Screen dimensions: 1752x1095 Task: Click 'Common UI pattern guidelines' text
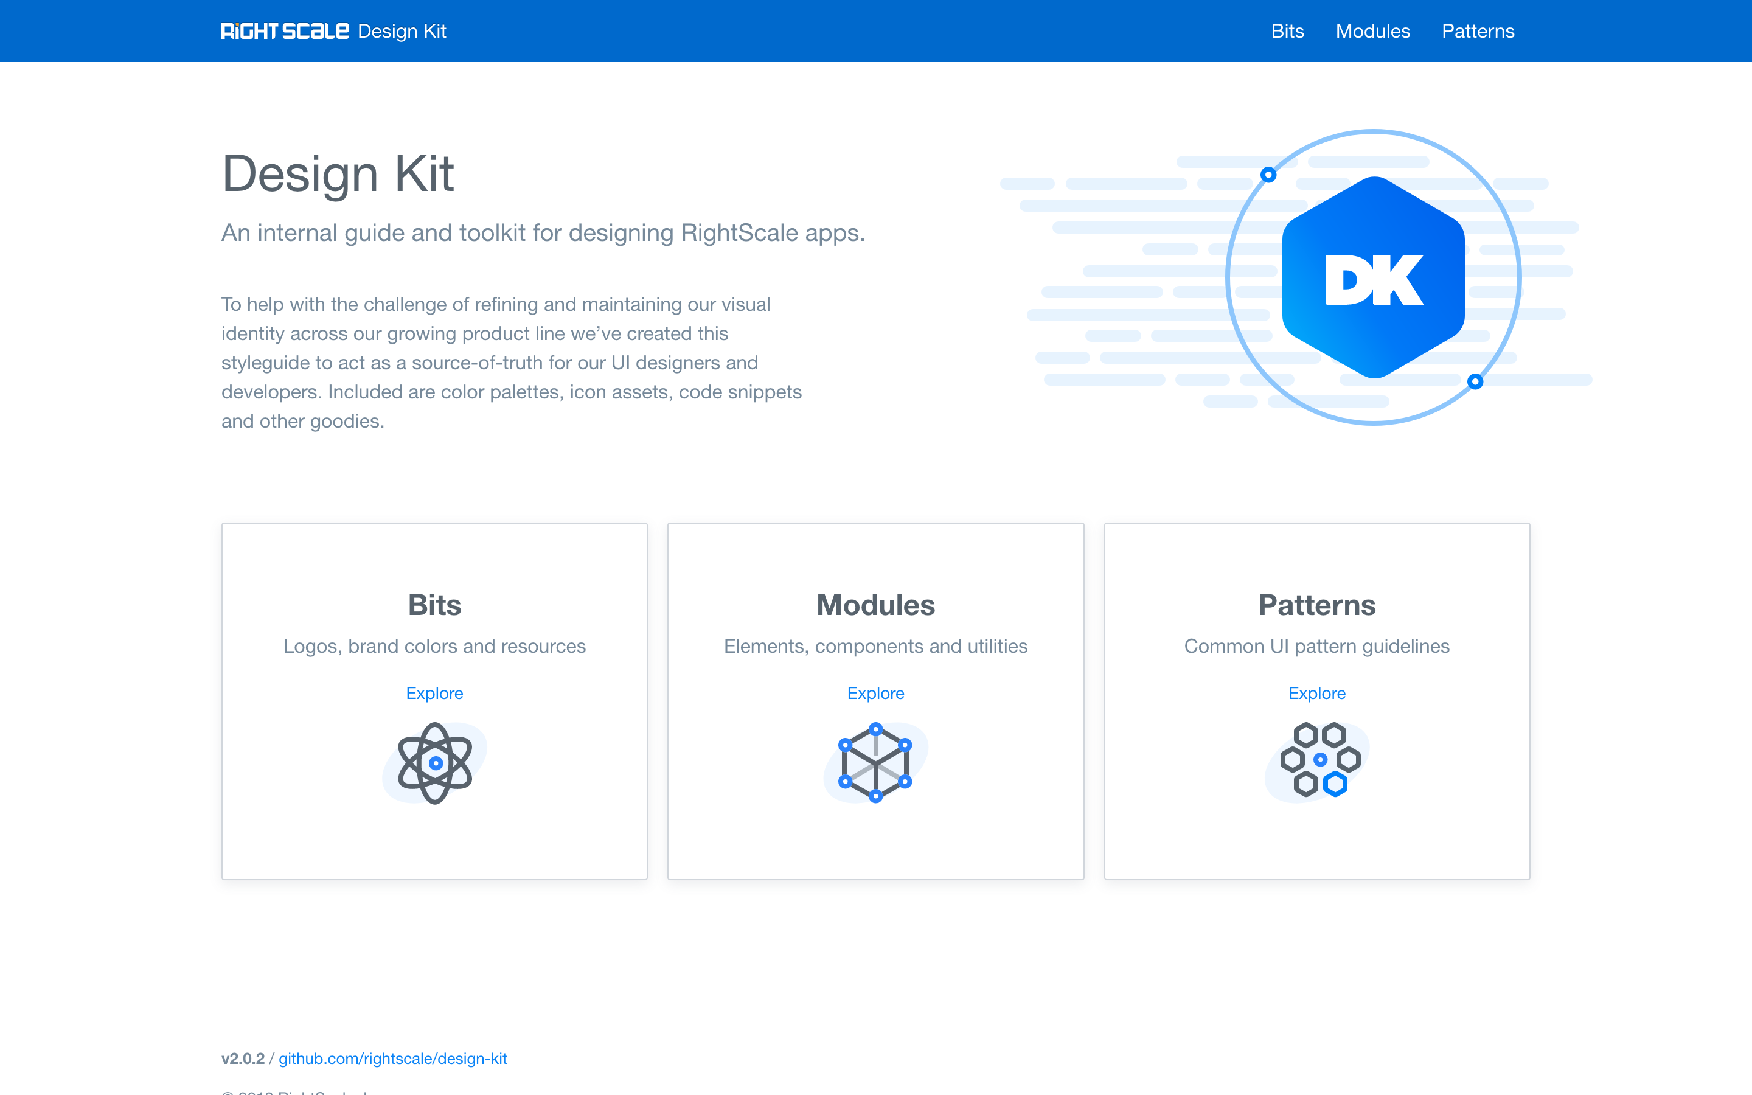point(1317,646)
